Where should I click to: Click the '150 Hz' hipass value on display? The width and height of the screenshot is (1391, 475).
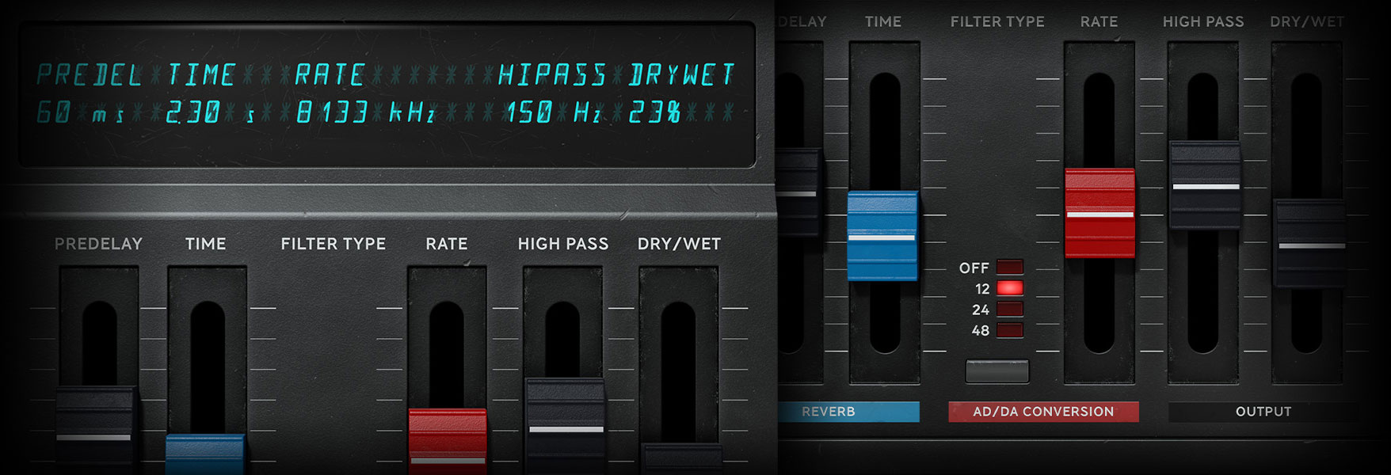[554, 113]
